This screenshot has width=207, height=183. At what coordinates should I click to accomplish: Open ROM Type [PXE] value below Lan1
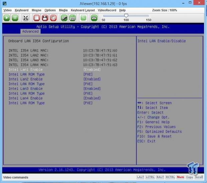pos(88,74)
